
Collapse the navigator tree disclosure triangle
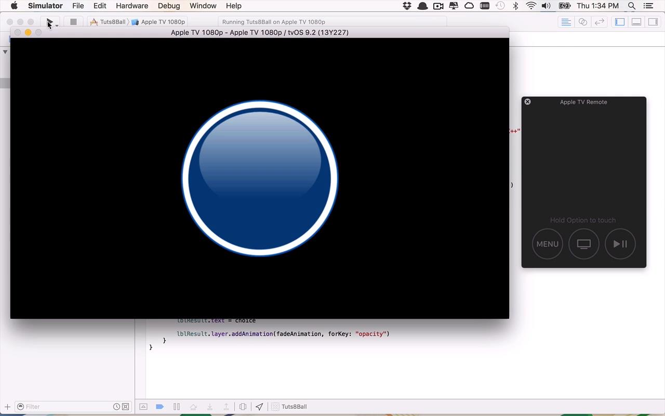[x=5, y=52]
